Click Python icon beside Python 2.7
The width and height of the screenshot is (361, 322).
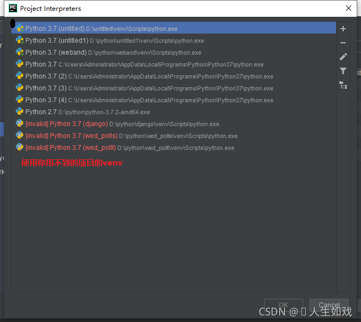tap(19, 111)
